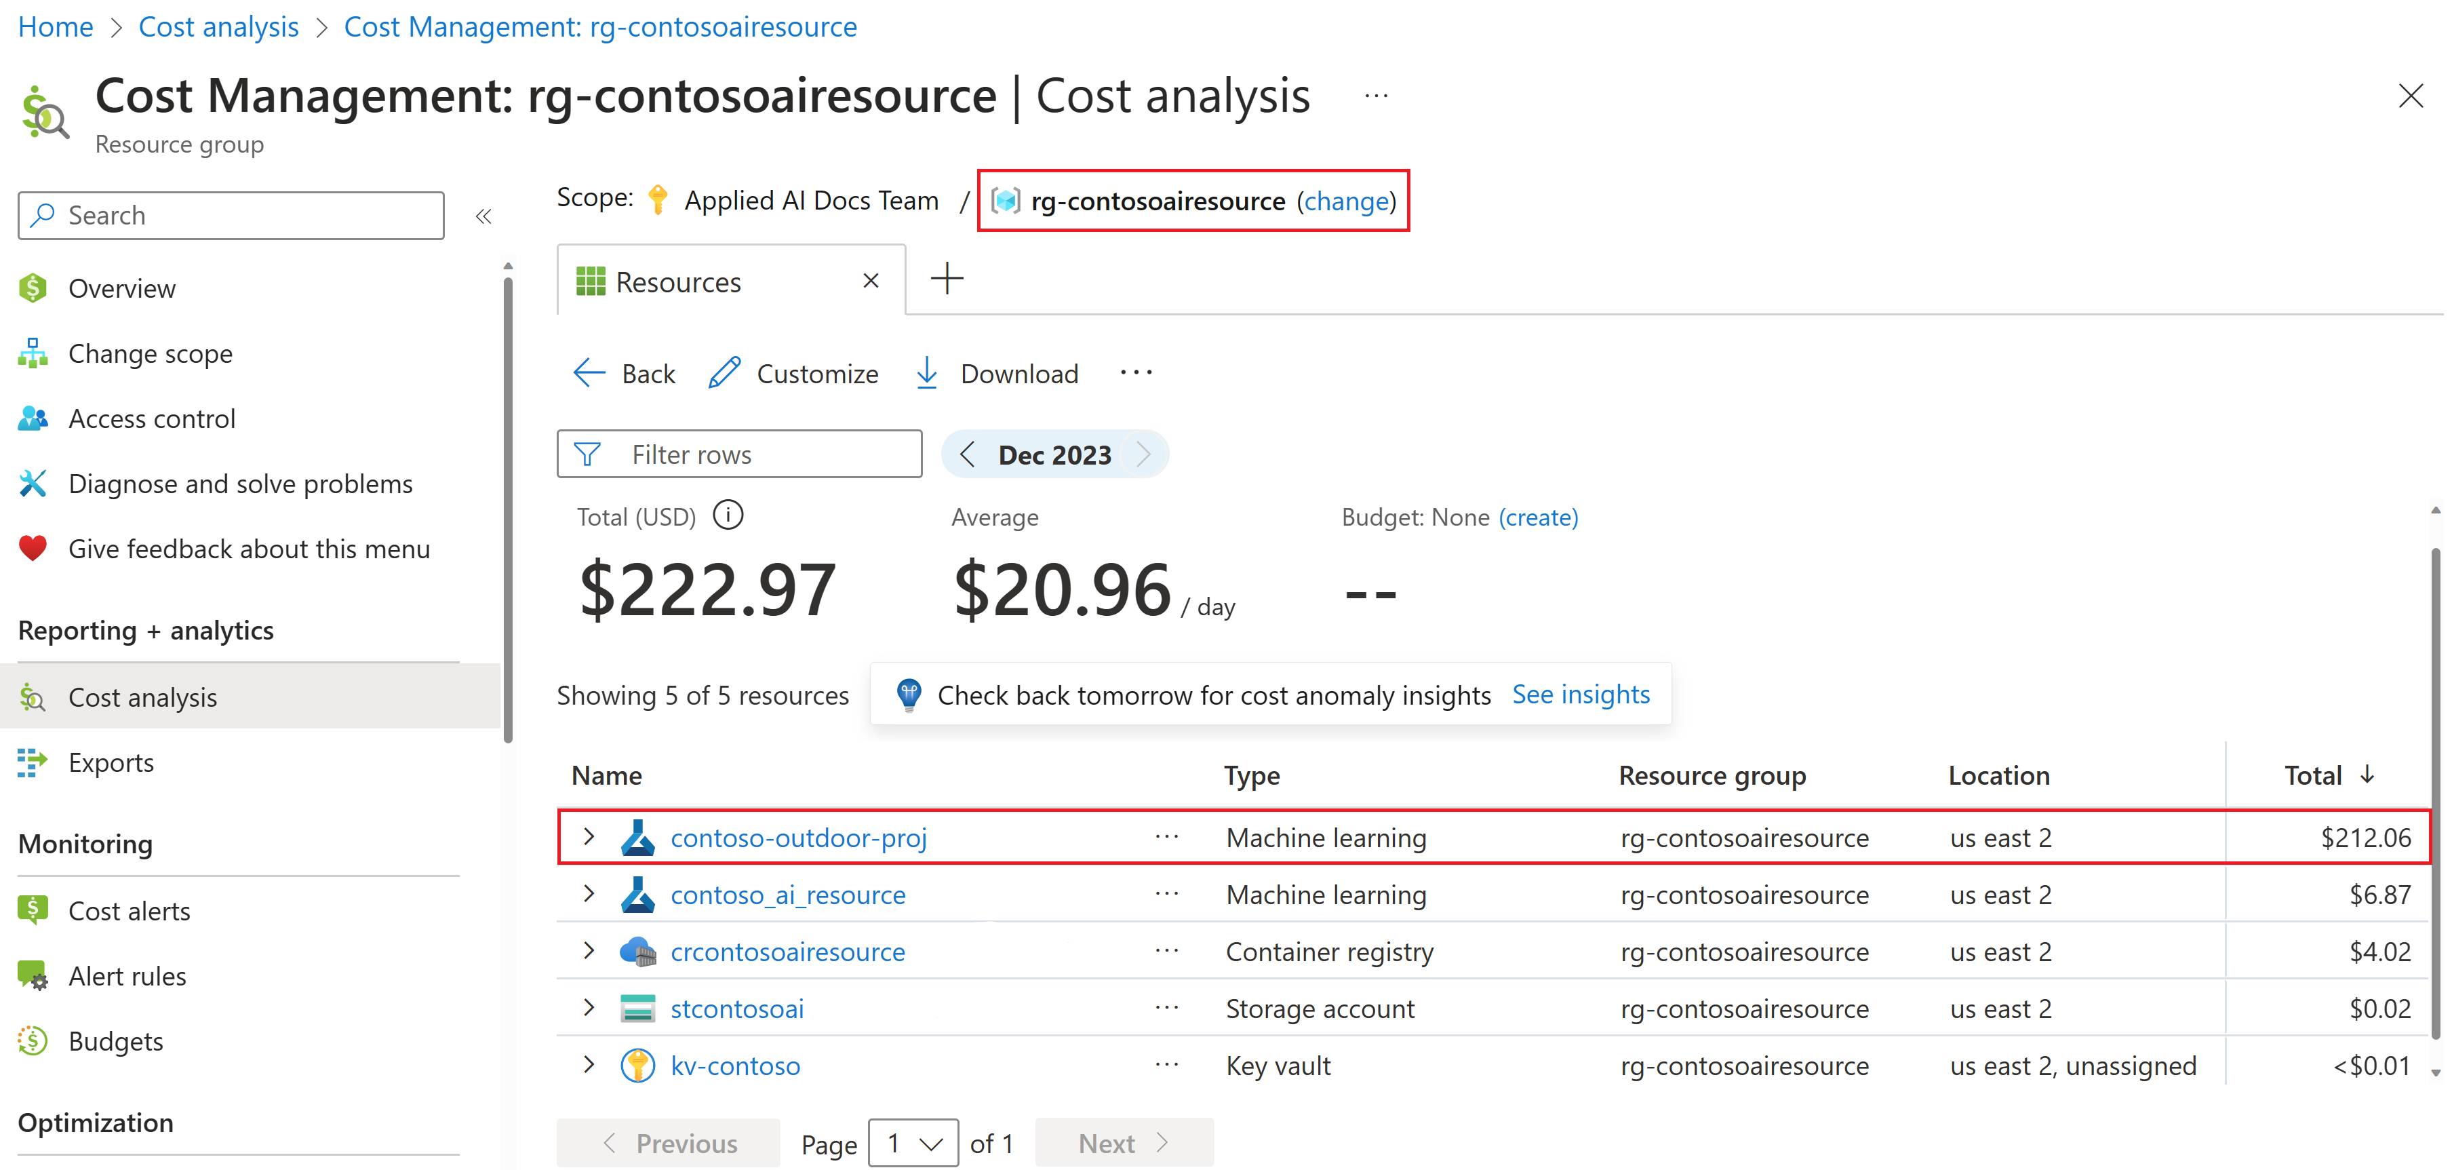The height and width of the screenshot is (1170, 2452).
Task: Click the Filter rows input
Action: pos(740,454)
